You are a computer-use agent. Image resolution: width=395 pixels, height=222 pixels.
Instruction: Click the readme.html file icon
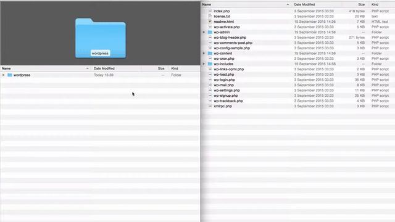point(210,22)
